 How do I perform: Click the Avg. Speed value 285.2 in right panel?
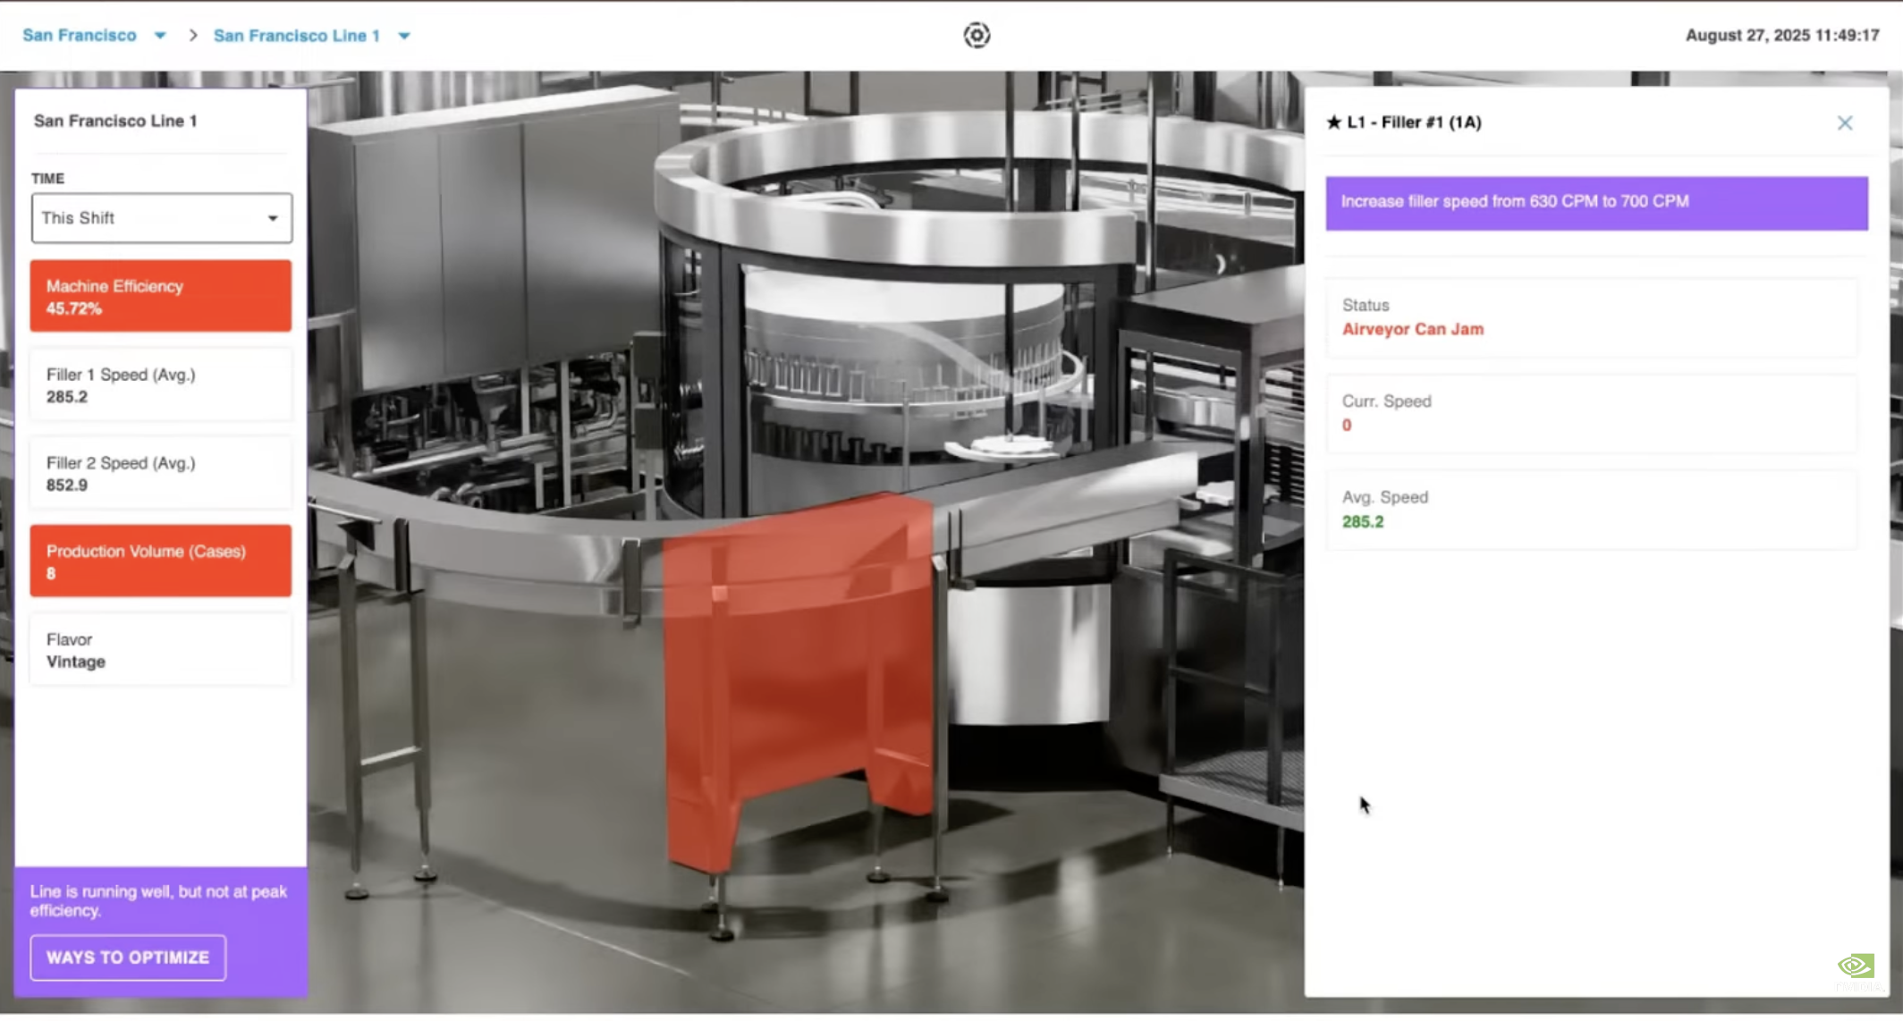point(1362,522)
